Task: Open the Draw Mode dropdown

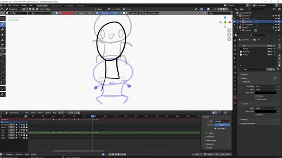Action: pyautogui.click(x=13, y=9)
